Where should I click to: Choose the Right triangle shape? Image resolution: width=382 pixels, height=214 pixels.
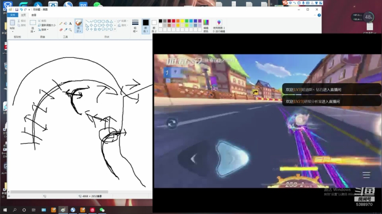click(87, 25)
